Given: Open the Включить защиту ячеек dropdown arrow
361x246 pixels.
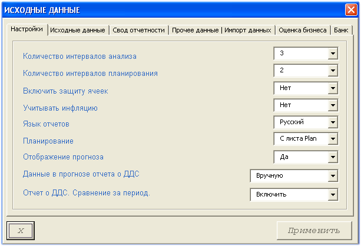Looking at the screenshot, I should coord(333,88).
